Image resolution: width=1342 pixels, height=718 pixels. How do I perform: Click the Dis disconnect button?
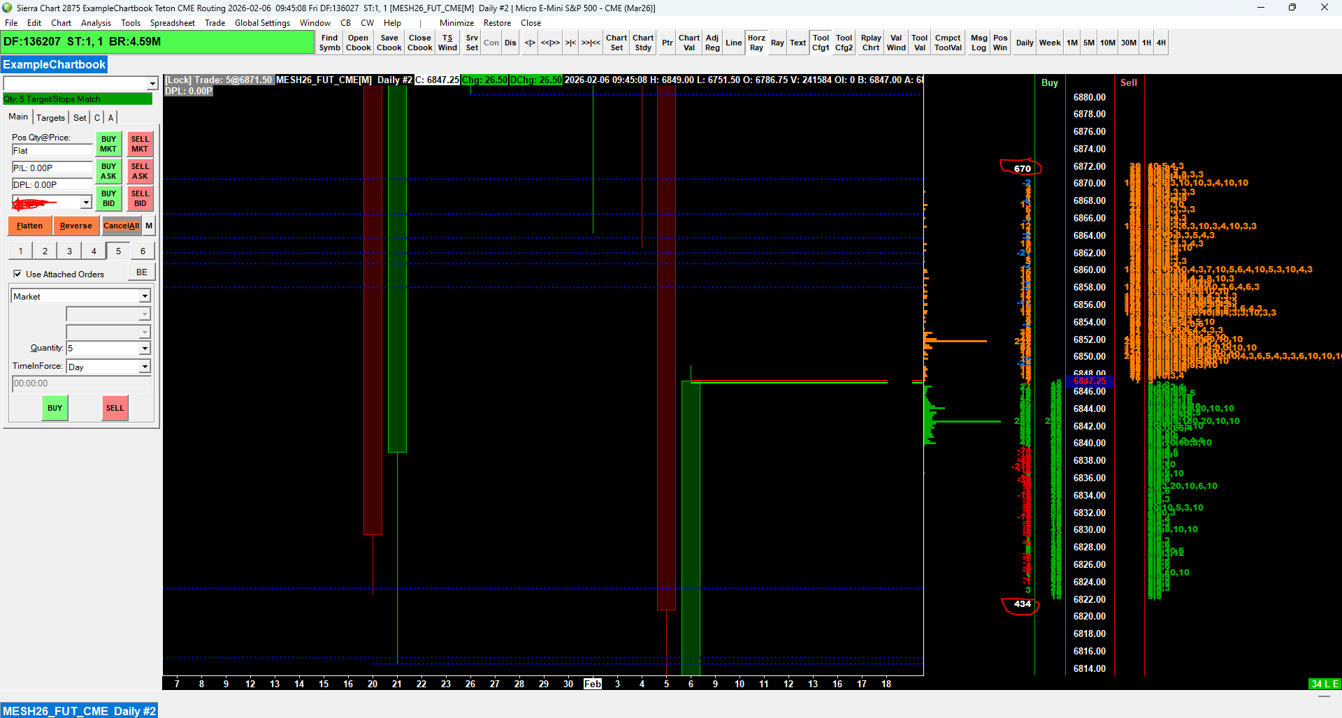(x=511, y=43)
